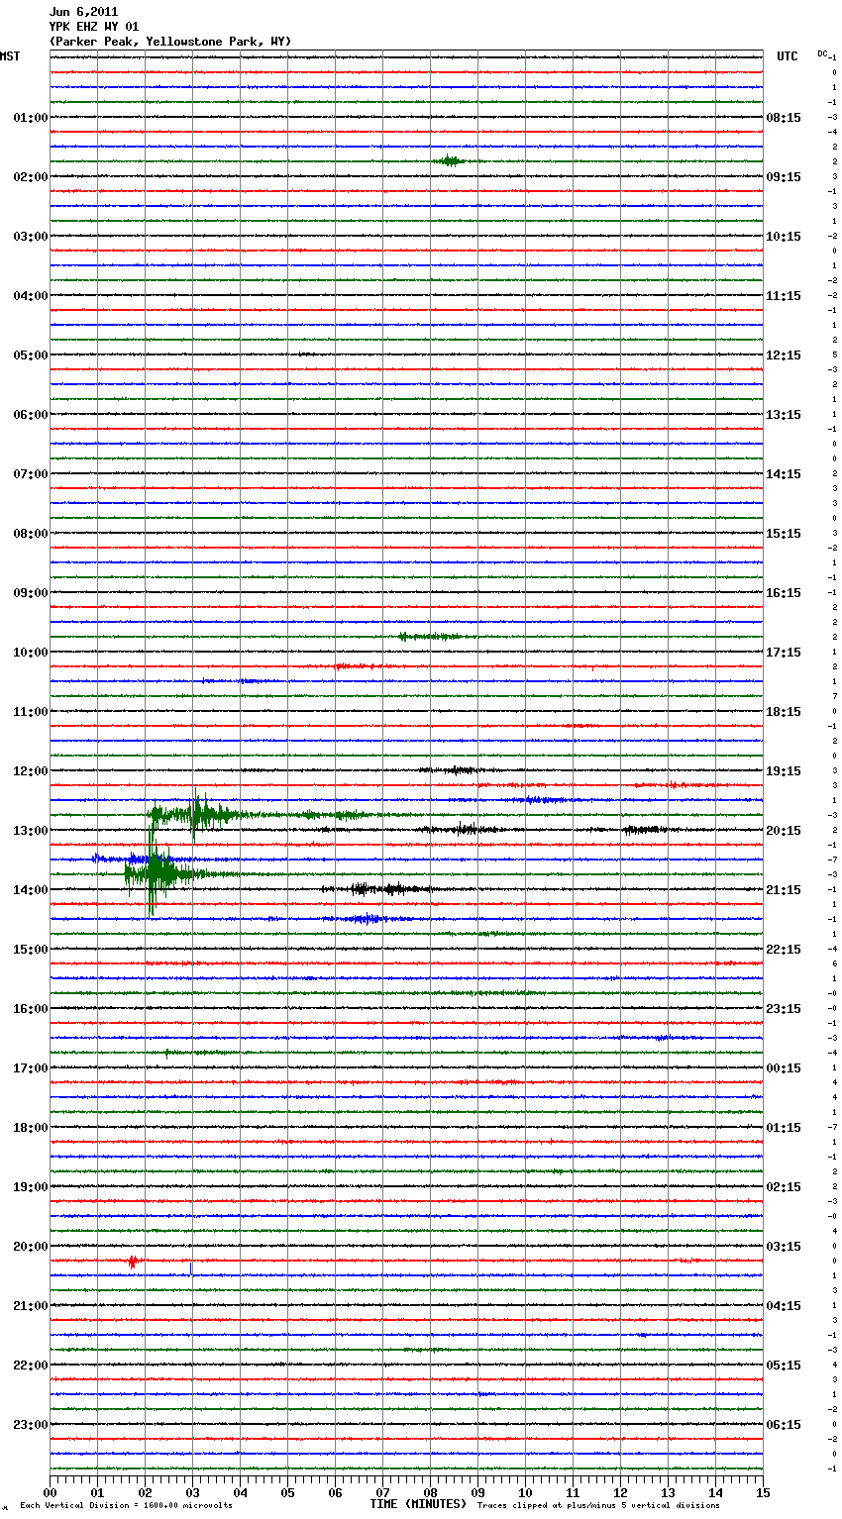Click the 12:00 MST time label

[x=30, y=771]
